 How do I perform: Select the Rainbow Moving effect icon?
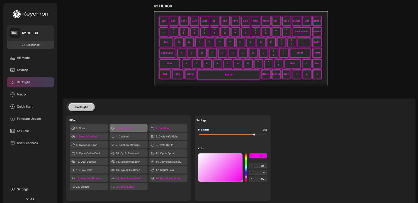pos(113,145)
